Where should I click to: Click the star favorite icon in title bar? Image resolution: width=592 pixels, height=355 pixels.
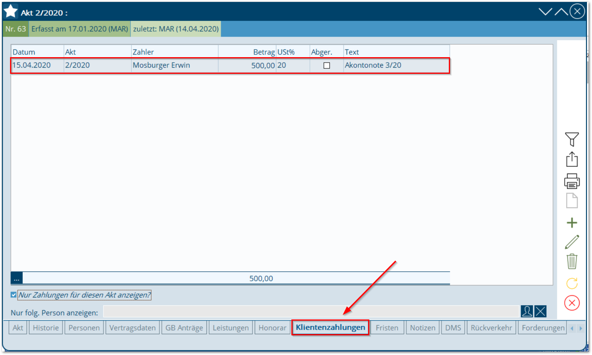pos(10,11)
